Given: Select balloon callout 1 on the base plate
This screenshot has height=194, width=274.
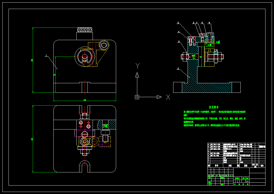Looking at the screenshot, I should coord(178,69).
